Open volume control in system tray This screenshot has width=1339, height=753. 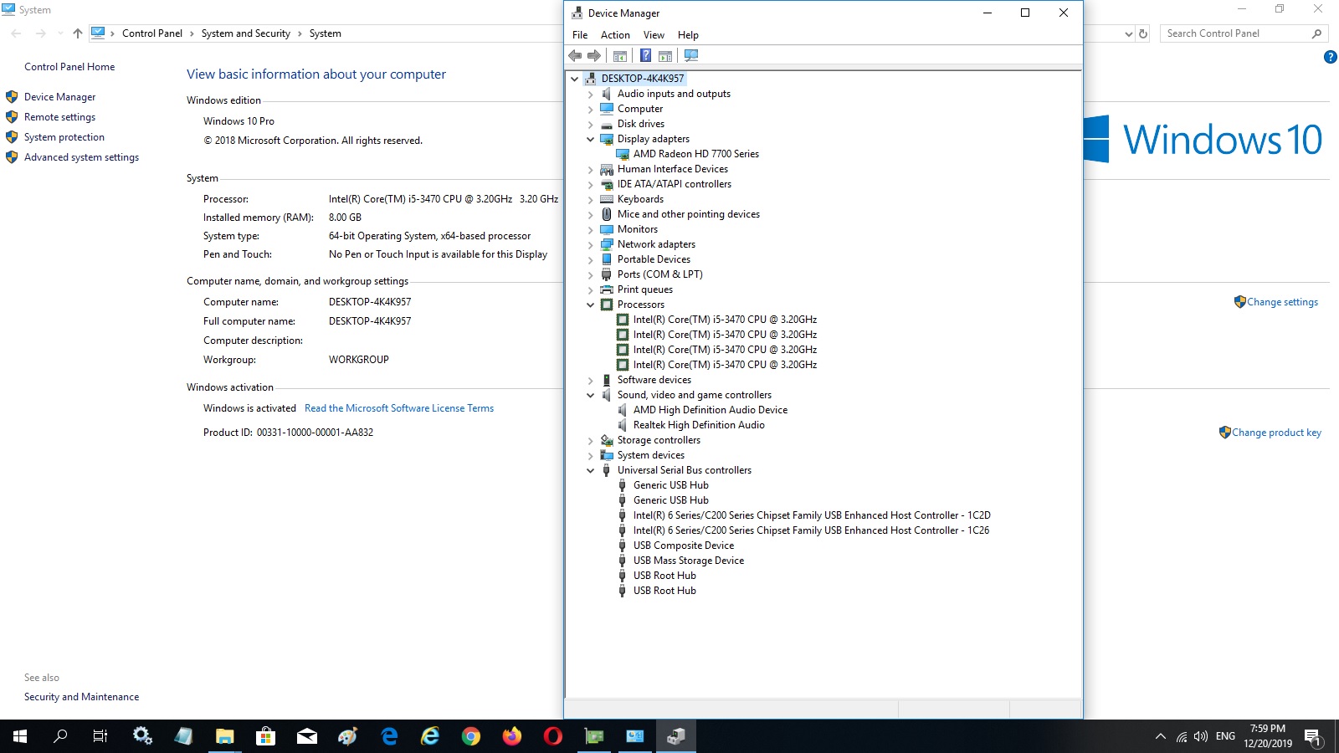point(1201,736)
